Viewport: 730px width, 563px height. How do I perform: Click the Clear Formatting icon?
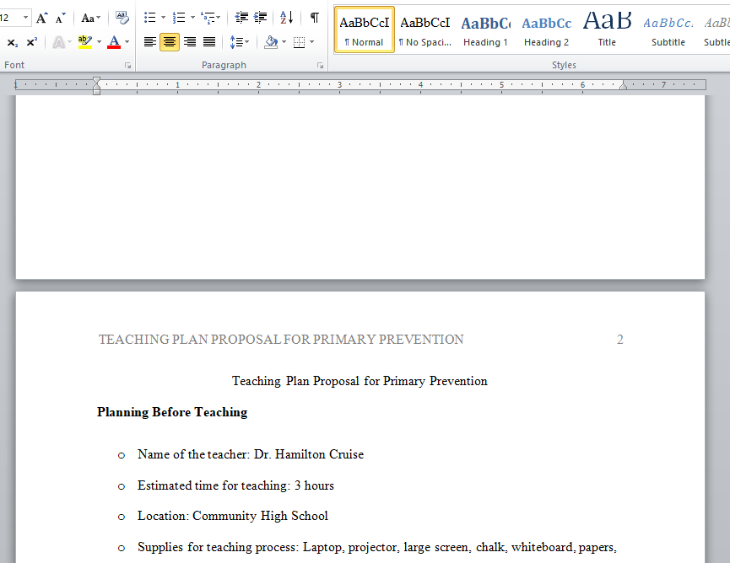tap(122, 19)
